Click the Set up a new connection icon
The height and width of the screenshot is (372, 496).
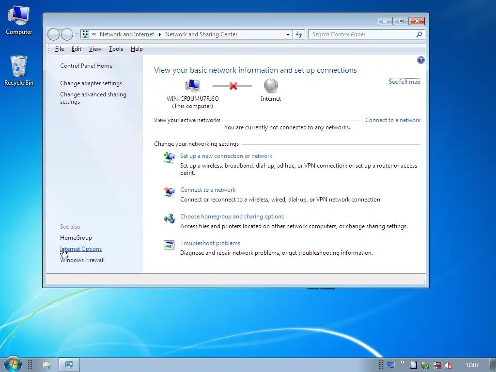pos(169,157)
